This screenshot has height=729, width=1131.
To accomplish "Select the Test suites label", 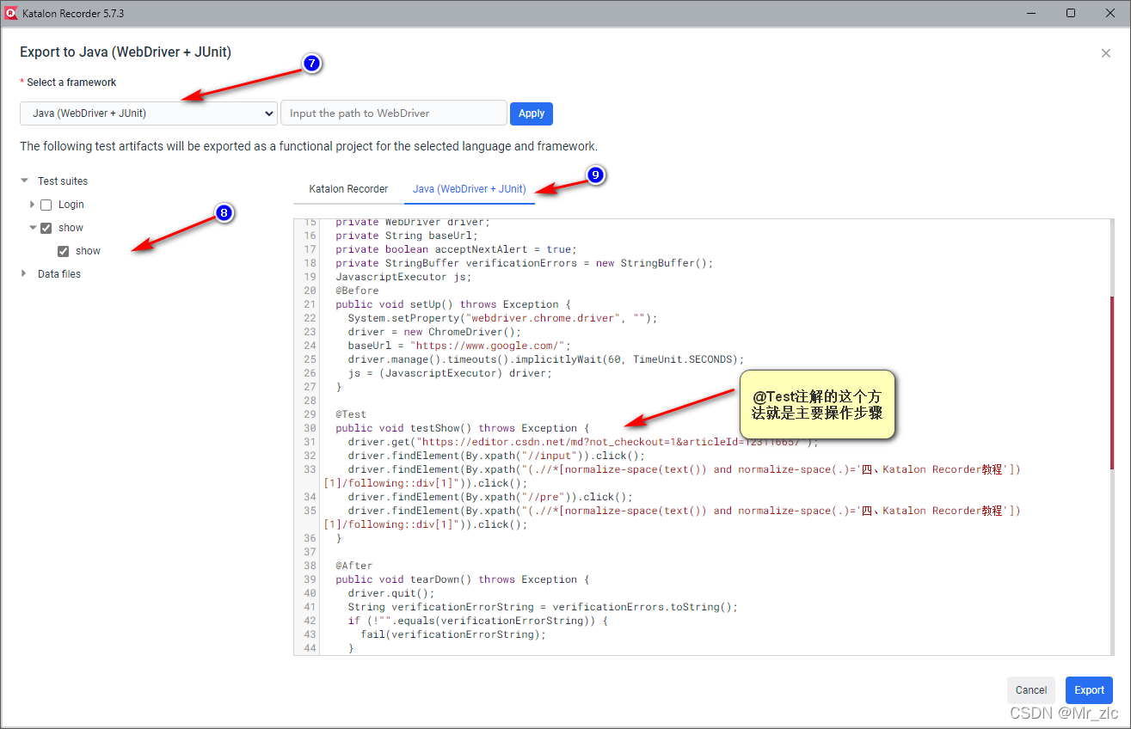I will click(63, 181).
